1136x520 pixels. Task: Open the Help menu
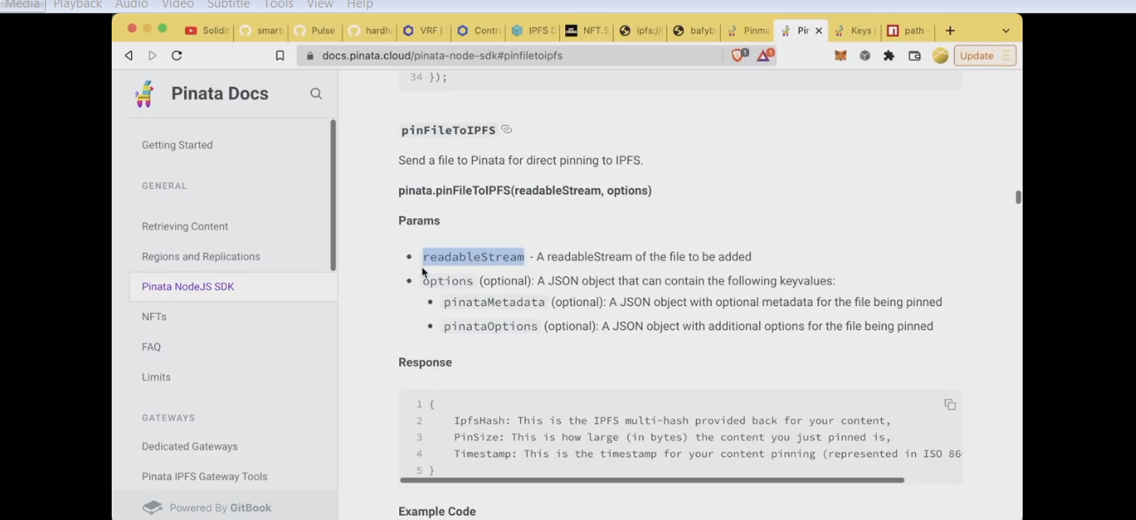click(360, 5)
